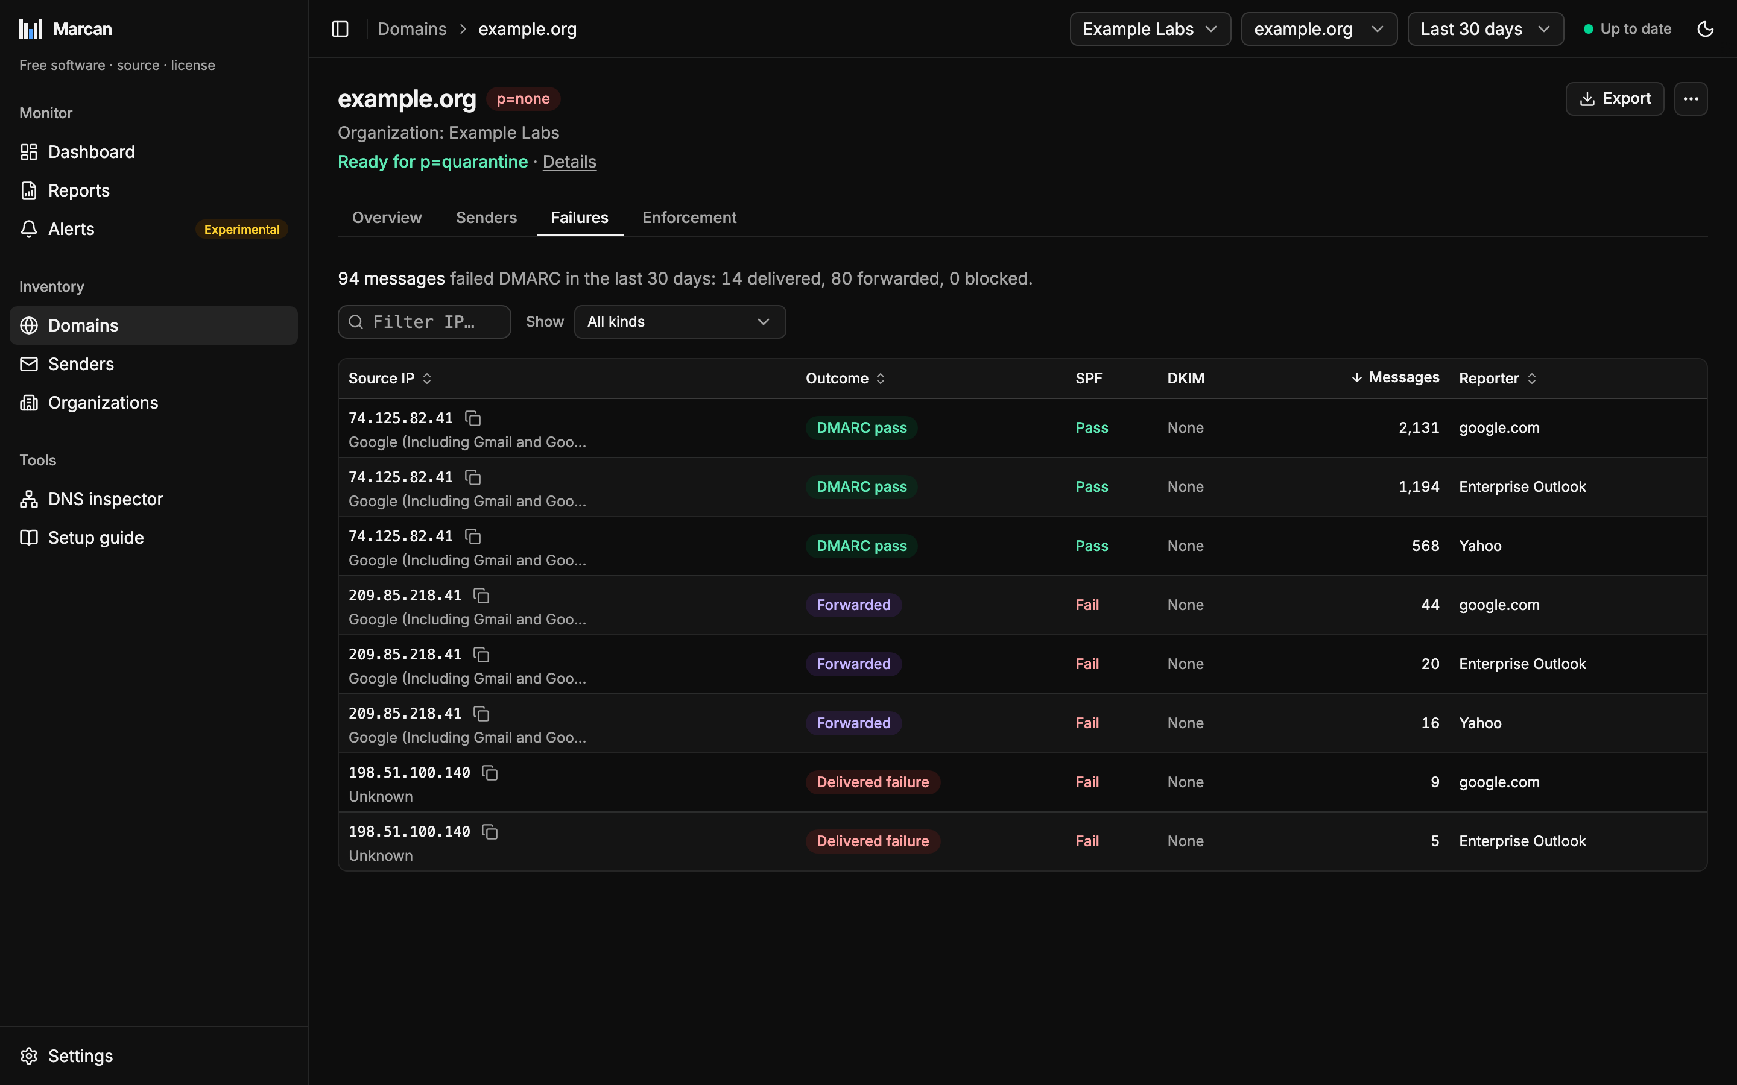1737x1085 pixels.
Task: Open the license link in the header
Action: 192,65
